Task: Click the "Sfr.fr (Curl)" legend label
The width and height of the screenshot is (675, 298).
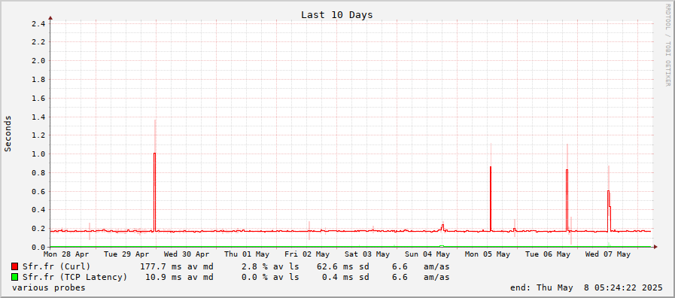Action: click(x=56, y=266)
